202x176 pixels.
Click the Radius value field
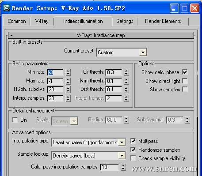pos(114,120)
